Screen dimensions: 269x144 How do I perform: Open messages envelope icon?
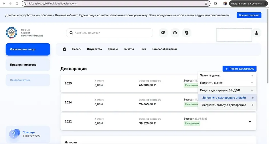[163, 33]
